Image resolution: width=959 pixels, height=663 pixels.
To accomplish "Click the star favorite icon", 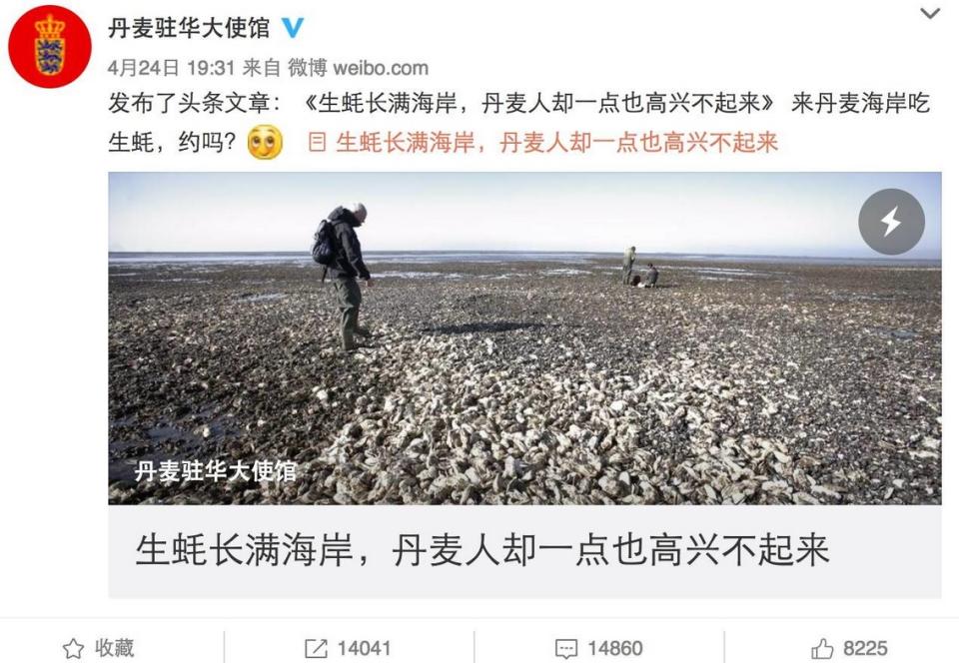I will [x=73, y=648].
